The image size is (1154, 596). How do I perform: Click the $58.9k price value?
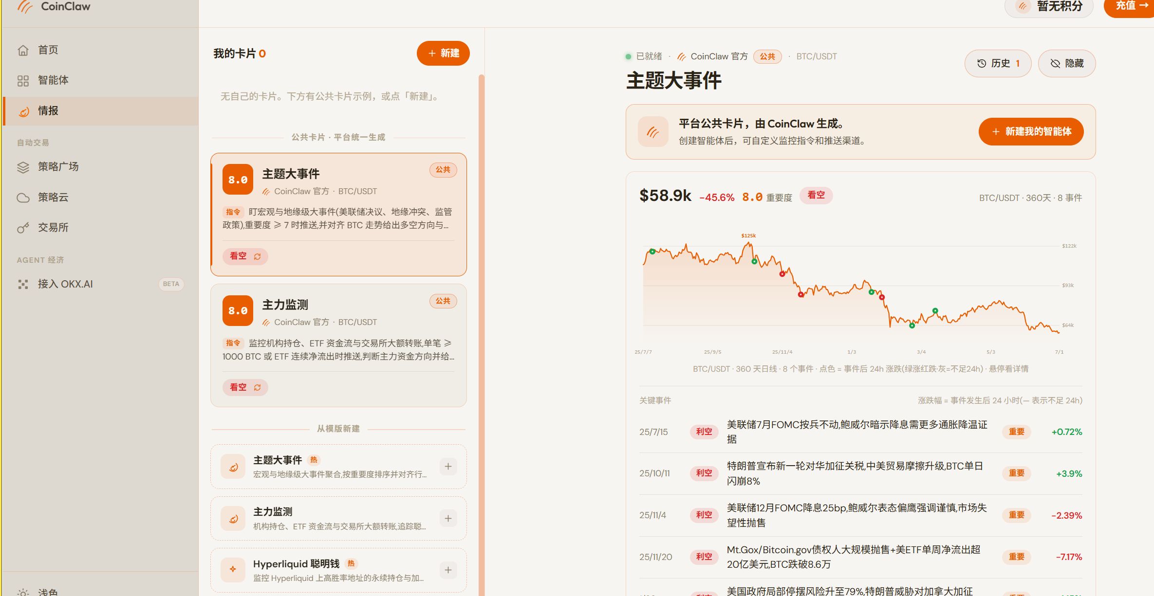click(665, 196)
